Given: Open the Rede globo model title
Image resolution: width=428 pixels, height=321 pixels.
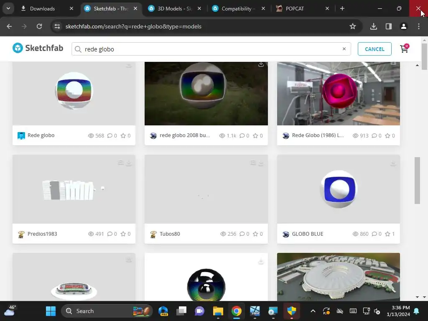Looking at the screenshot, I should click(x=41, y=135).
